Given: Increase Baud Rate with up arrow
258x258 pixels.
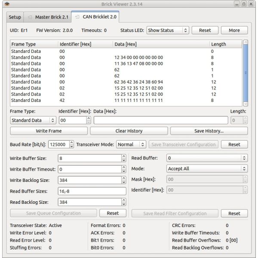Looking at the screenshot, I should 71,142.
